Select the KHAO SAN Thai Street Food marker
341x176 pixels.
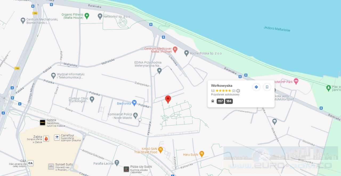[160, 150]
